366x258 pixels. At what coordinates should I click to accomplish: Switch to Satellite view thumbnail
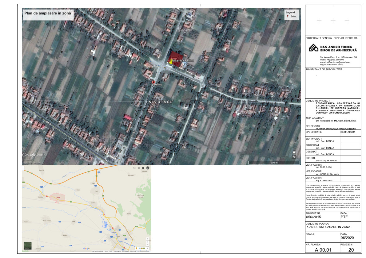pos(28,246)
